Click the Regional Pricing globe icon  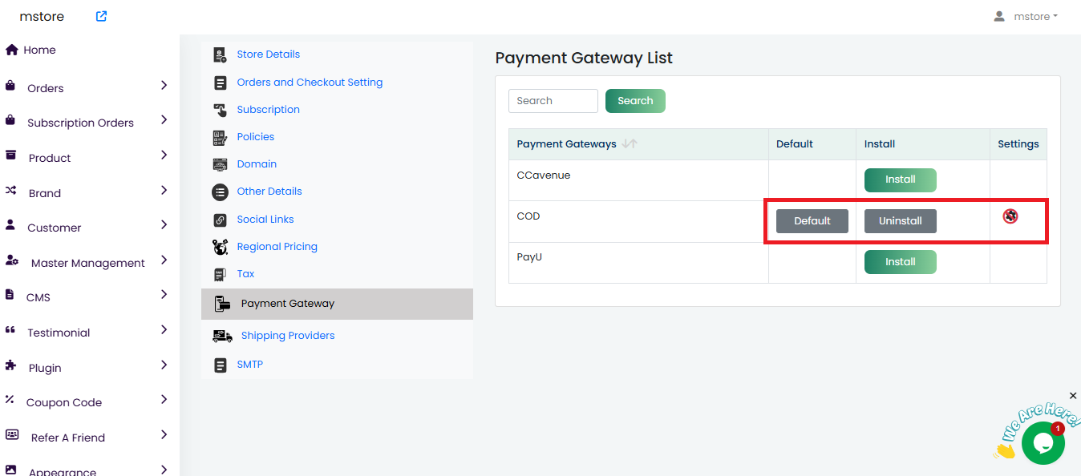(x=220, y=247)
